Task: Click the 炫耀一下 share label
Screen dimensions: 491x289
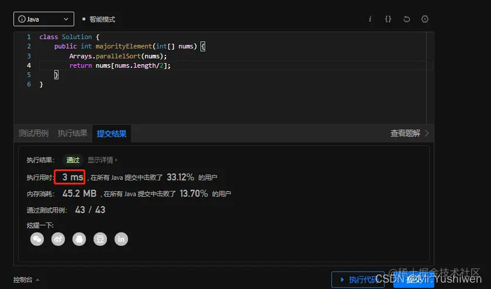Action: (40, 225)
